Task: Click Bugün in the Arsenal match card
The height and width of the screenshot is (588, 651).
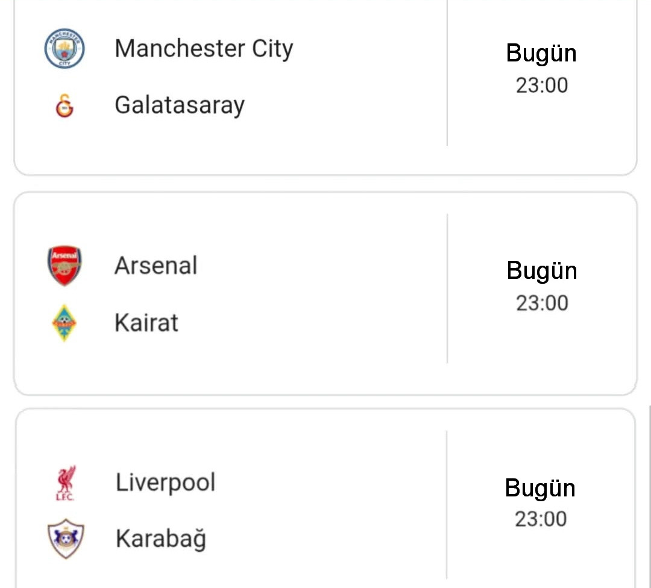Action: coord(542,271)
